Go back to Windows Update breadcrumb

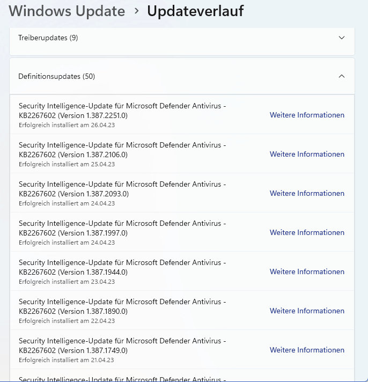[67, 11]
